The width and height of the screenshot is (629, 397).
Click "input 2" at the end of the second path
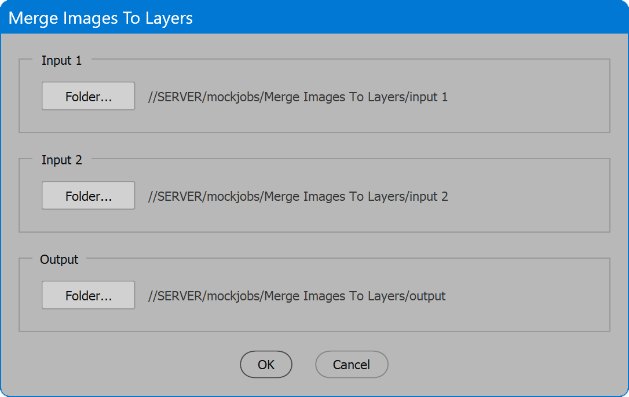point(429,197)
